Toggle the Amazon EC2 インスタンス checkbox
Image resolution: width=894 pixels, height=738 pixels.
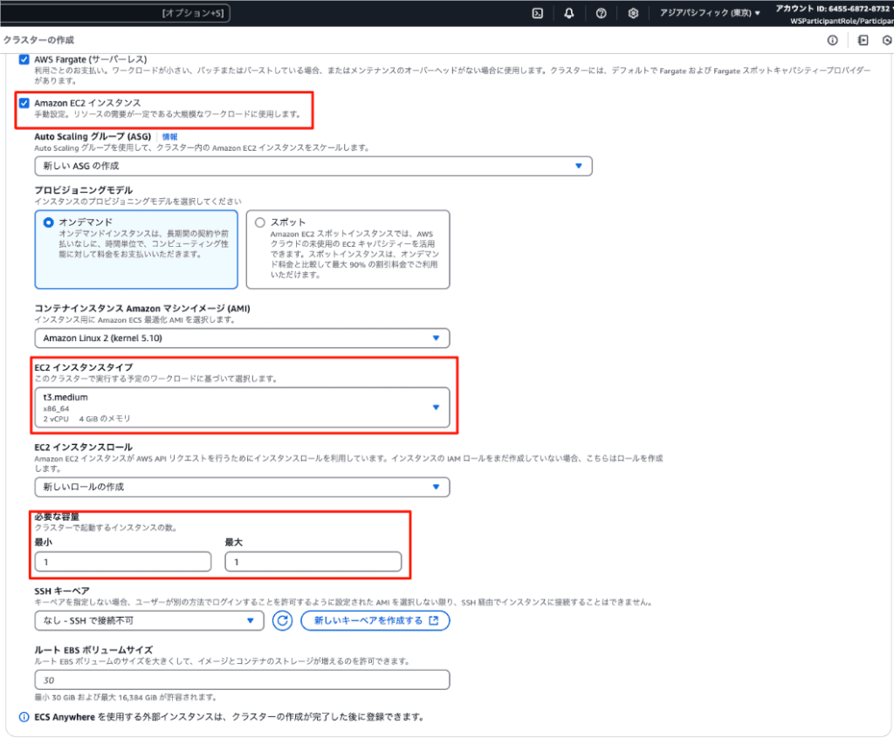[24, 103]
